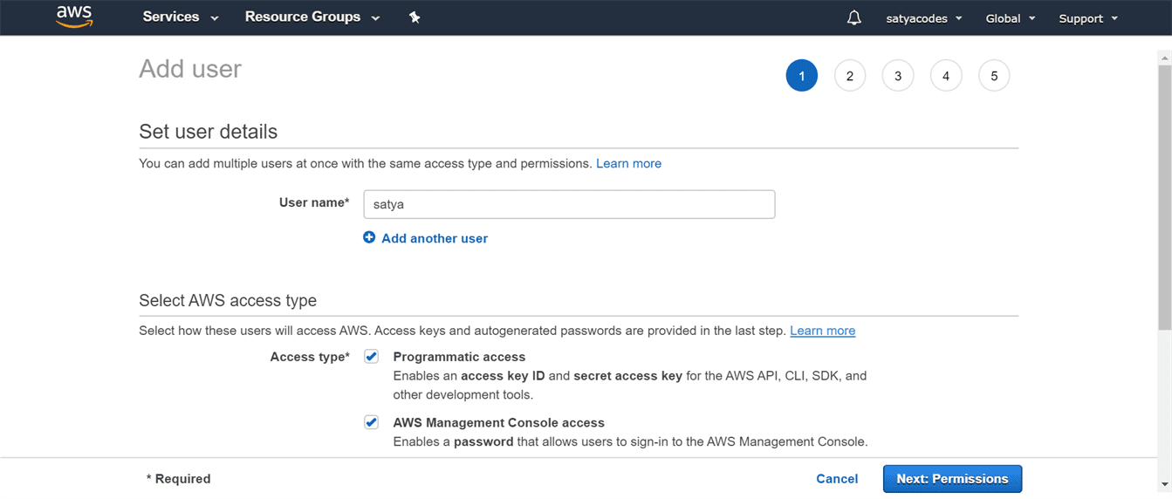Click into the User name field
Screen dimensions: 1172x499
(x=569, y=204)
